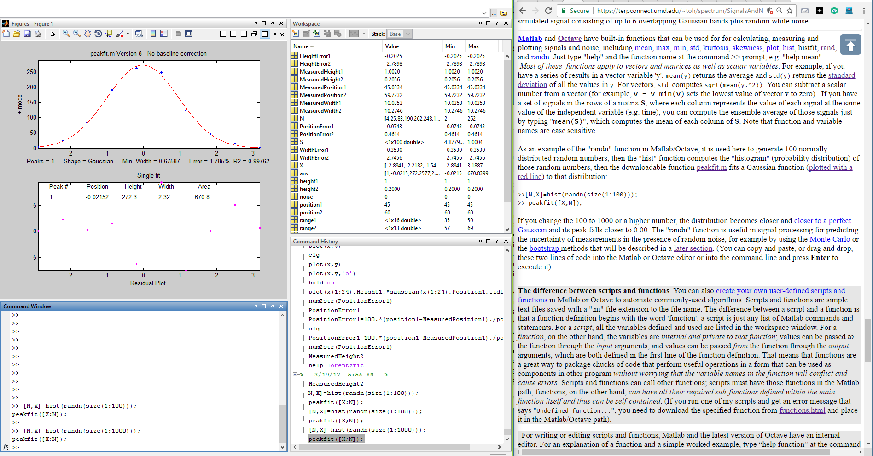Follow the Monte Carlo link

pos(830,239)
